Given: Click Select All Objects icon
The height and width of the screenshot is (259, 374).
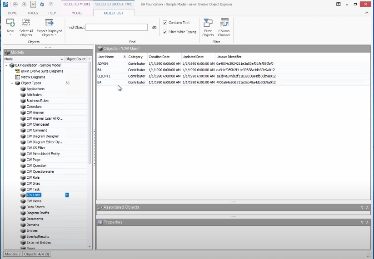Looking at the screenshot, I should (x=26, y=24).
